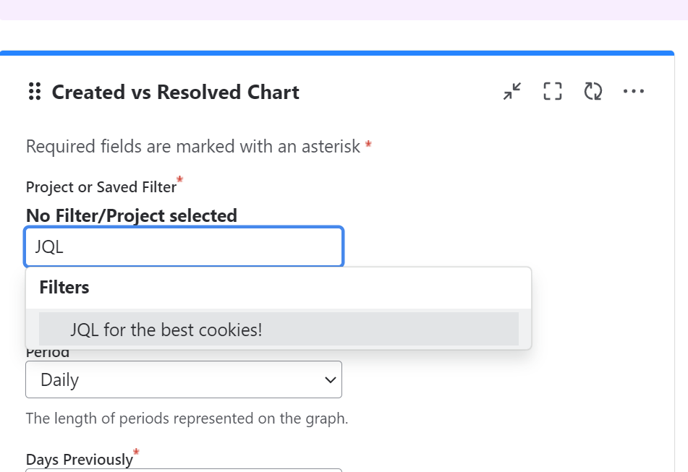
Task: Click the Created vs Resolved Chart title
Action: [x=176, y=93]
